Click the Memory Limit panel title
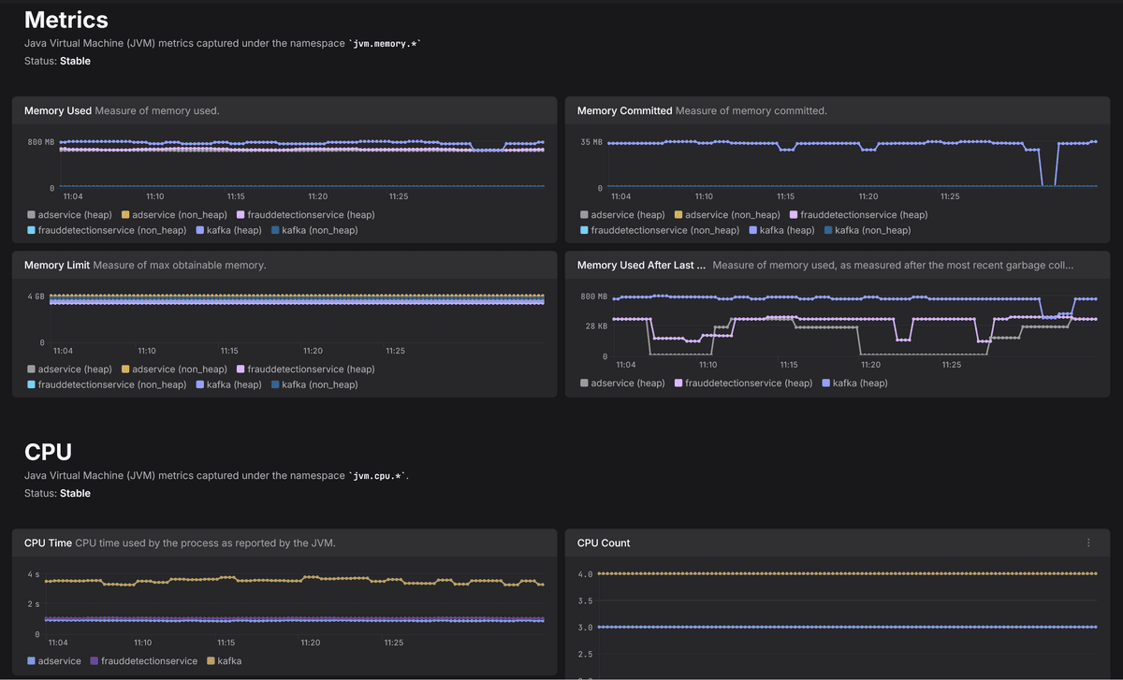Screen dimensions: 1123x680 pyautogui.click(x=57, y=265)
